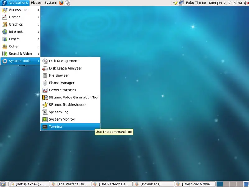Click the Accessories category icon
This screenshot has width=249, height=187.
pyautogui.click(x=5, y=10)
